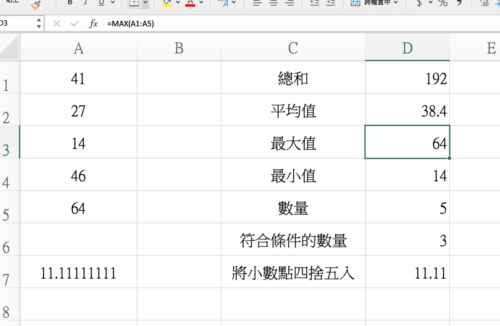The width and height of the screenshot is (500, 326).
Task: Select the row 5 header
Action: [x=10, y=207]
